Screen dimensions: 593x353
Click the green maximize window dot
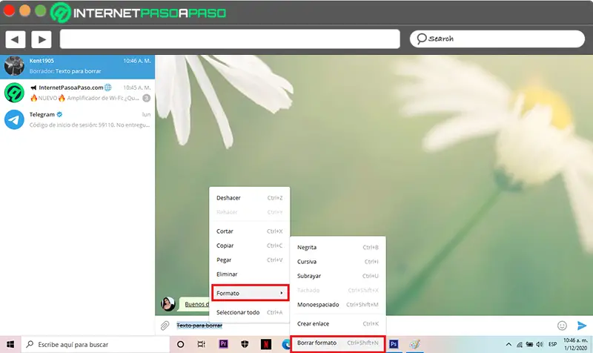pyautogui.click(x=41, y=10)
